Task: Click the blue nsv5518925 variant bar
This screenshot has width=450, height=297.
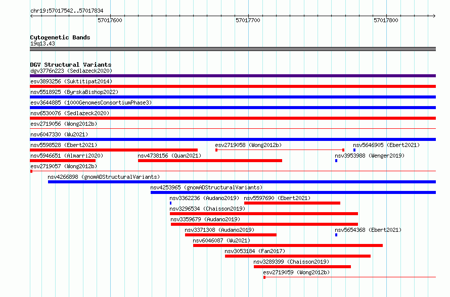Action: (x=233, y=97)
